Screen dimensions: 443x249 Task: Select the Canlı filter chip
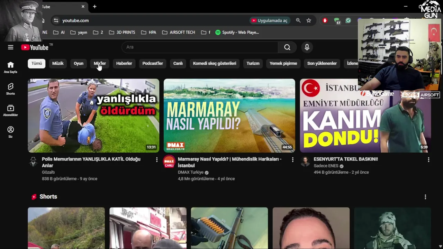[x=178, y=63]
